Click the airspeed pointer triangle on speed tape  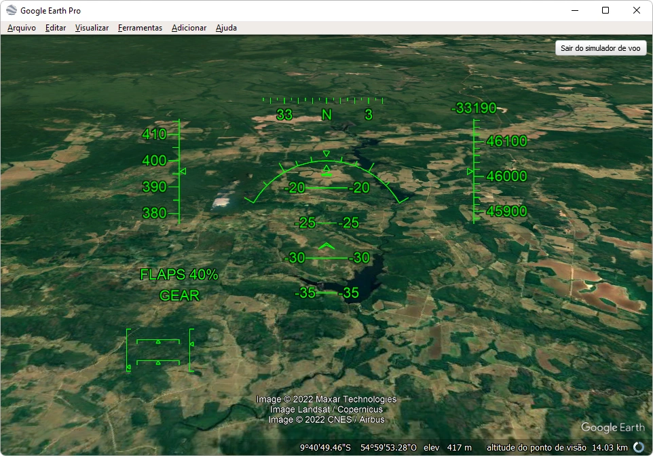183,172
